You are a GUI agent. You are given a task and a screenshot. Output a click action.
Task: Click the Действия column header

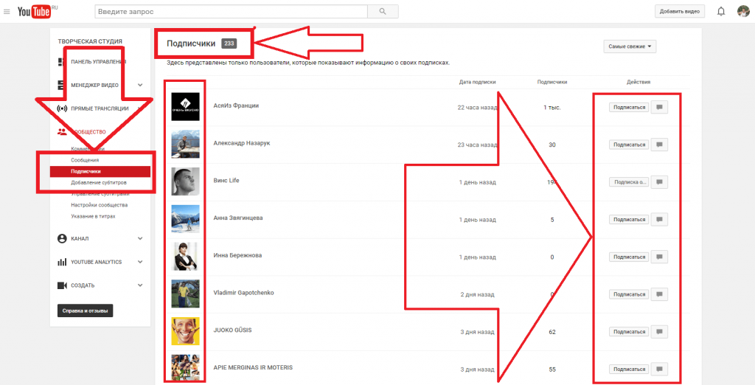click(x=639, y=82)
